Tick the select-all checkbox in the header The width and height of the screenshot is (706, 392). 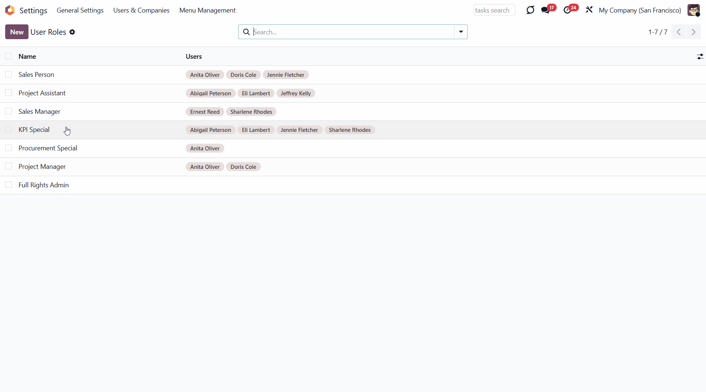[x=9, y=56]
